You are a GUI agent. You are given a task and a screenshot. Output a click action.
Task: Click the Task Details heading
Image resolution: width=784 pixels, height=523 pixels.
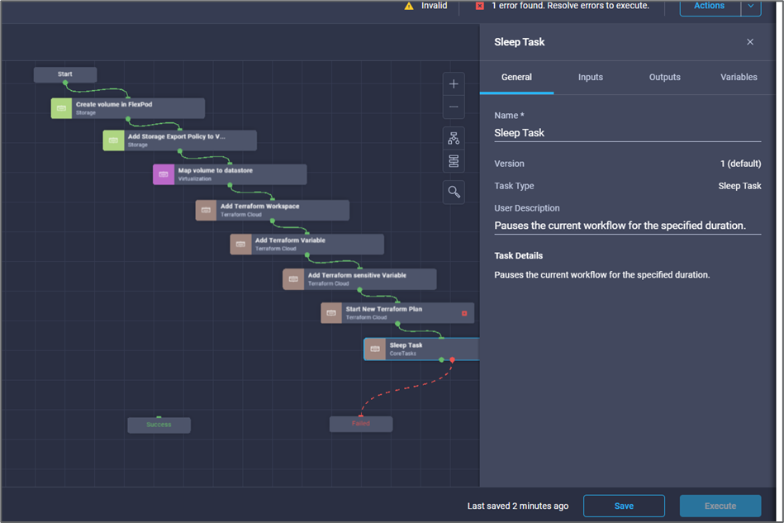519,255
